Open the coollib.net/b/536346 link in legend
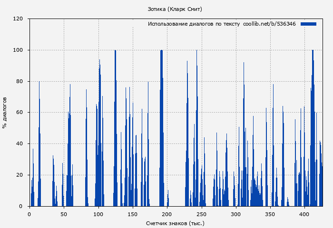The width and height of the screenshot is (333, 228). (x=269, y=24)
